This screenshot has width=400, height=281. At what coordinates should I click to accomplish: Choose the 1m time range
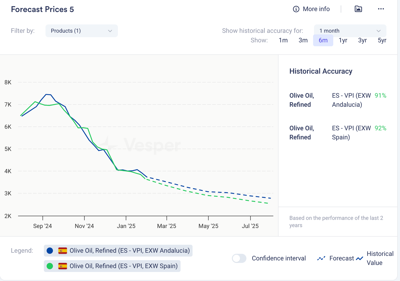[283, 40]
